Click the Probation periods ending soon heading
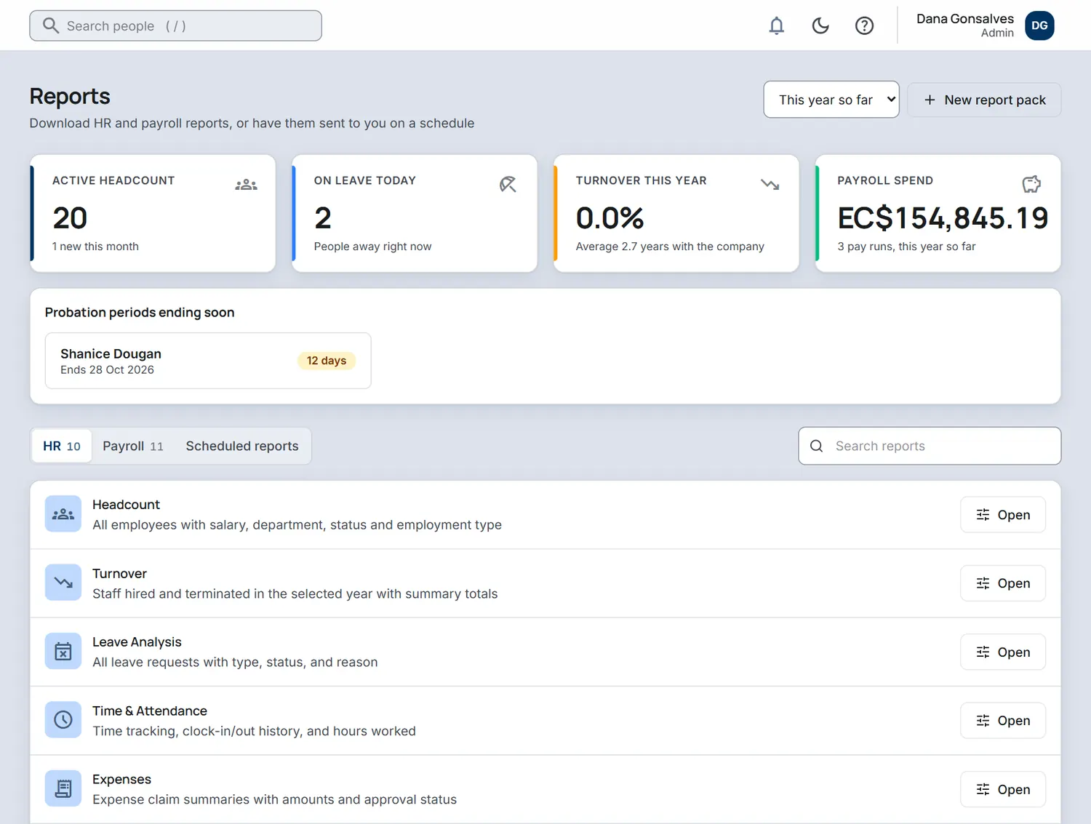This screenshot has width=1091, height=824. [140, 312]
